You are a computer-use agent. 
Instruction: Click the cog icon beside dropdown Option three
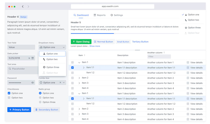[x=44, y=67]
